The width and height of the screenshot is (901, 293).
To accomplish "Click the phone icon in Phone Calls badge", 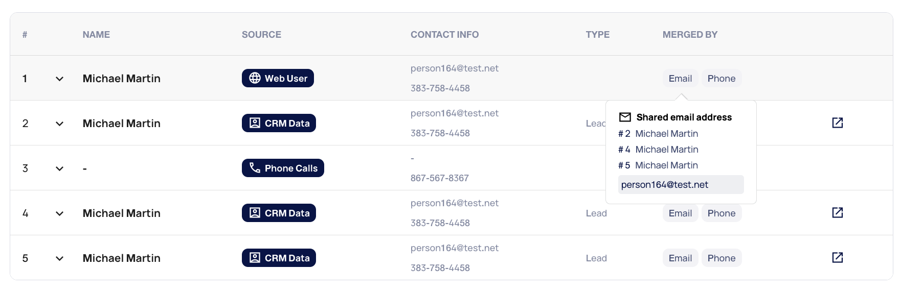I will coord(255,168).
